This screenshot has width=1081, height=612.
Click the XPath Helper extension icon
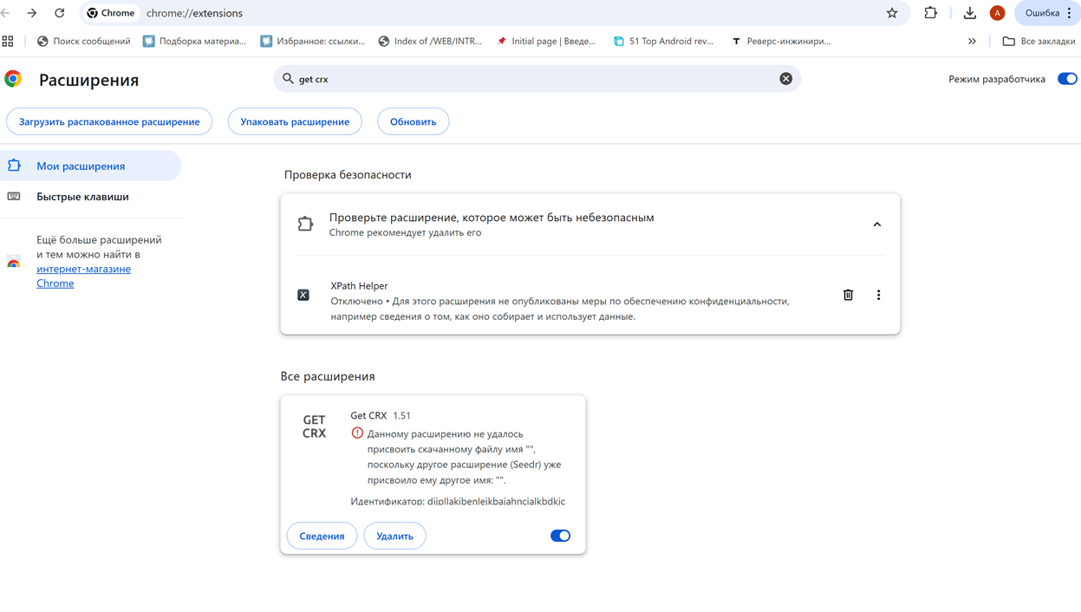(x=303, y=295)
